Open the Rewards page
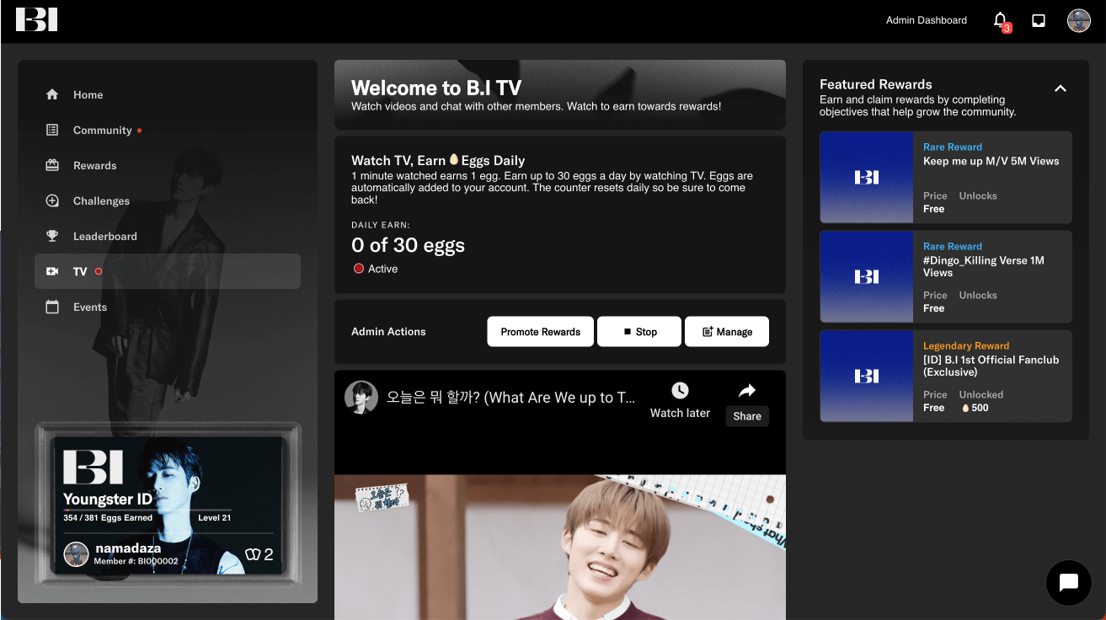This screenshot has height=620, width=1106. (168, 165)
